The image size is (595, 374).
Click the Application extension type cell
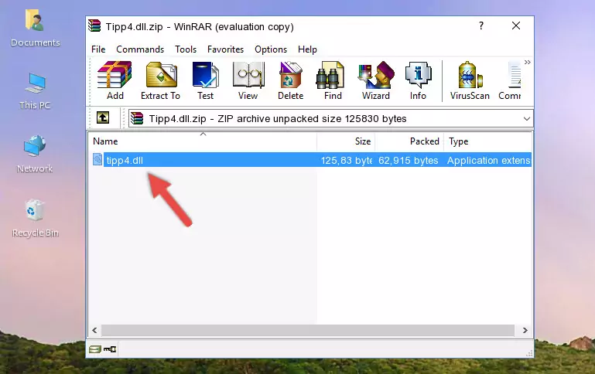tap(489, 160)
